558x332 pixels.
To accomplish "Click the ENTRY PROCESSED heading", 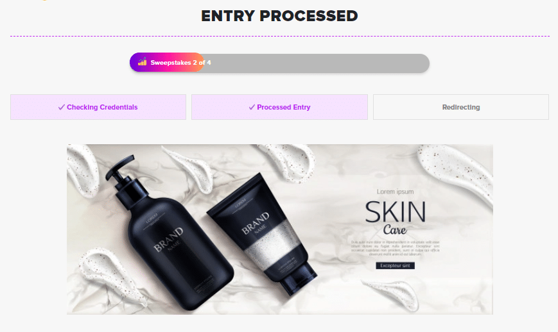I will [279, 16].
